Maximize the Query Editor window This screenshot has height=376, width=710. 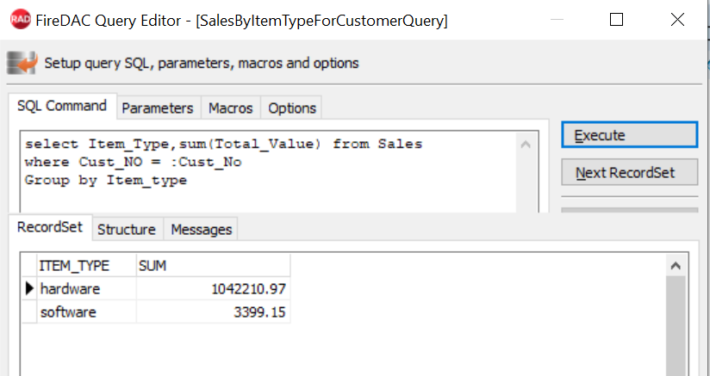[616, 20]
